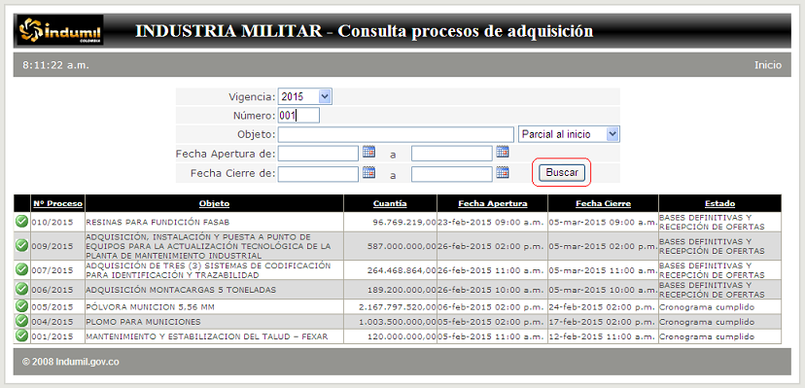Screen dimensions: 805x388
Task: Click opening date 23-feb-2015 09:00 a.m.
Action: [490, 223]
